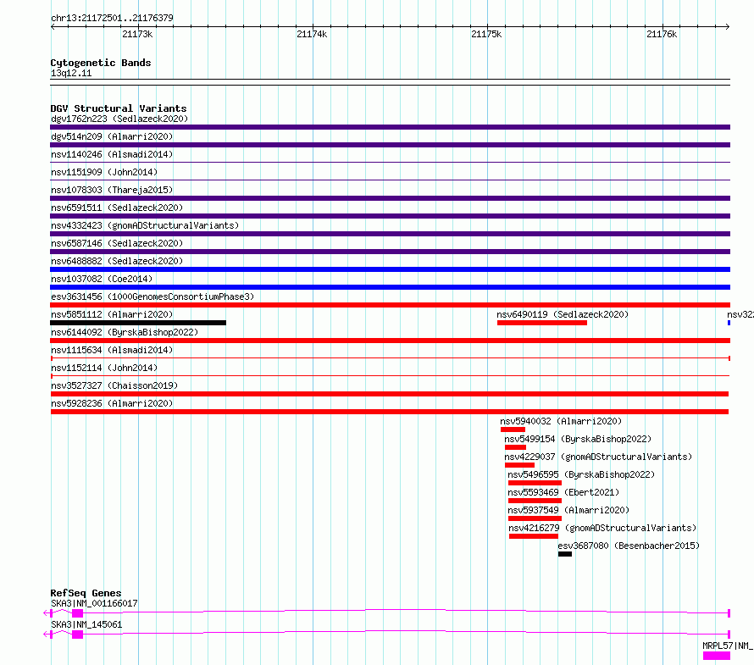Click nsv4332423 (gnomADStructuralVariants) label

pyautogui.click(x=145, y=225)
